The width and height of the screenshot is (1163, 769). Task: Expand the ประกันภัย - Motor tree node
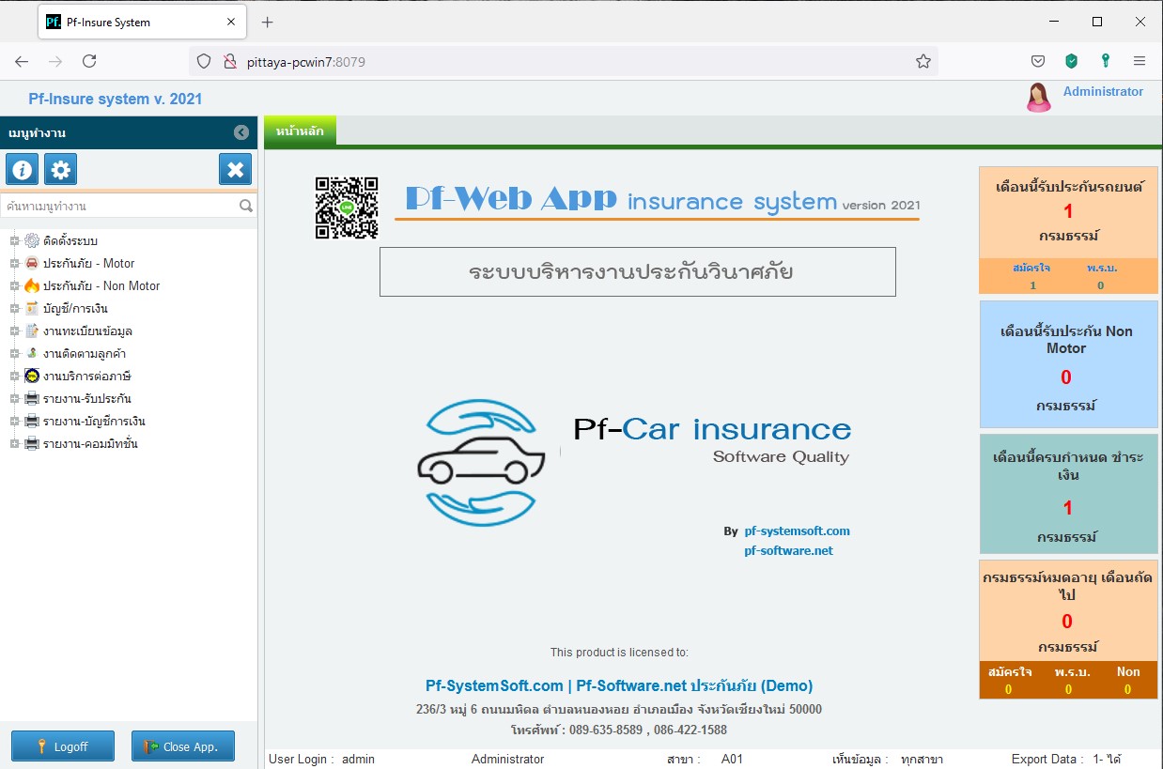[x=14, y=264]
